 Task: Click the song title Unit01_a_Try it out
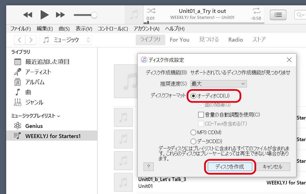(x=202, y=11)
